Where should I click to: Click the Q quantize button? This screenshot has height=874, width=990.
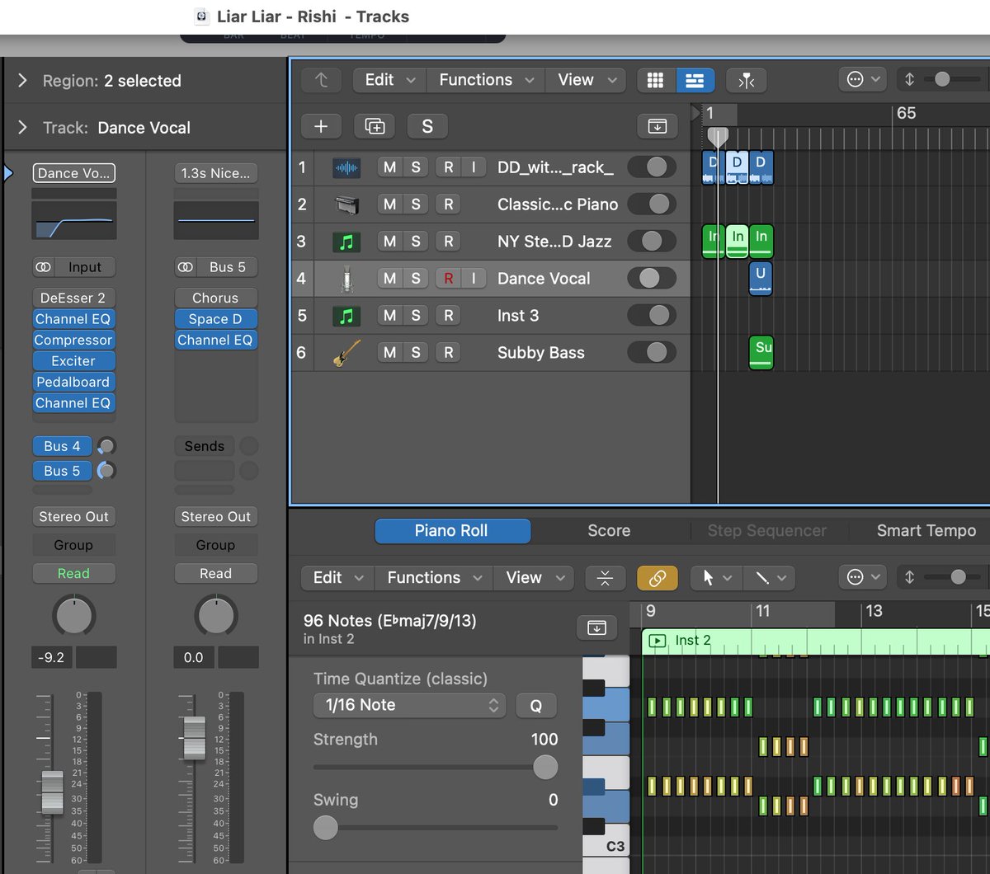[536, 705]
